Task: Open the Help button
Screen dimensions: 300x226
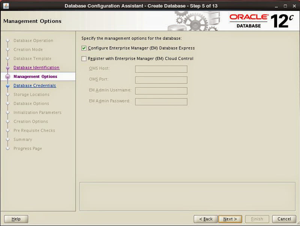Action: coord(16,219)
